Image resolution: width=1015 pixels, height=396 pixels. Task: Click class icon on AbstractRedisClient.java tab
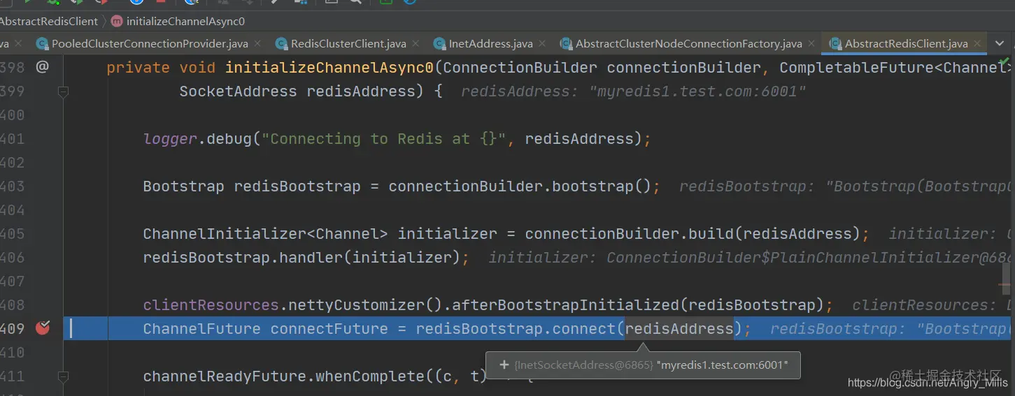pyautogui.click(x=835, y=44)
